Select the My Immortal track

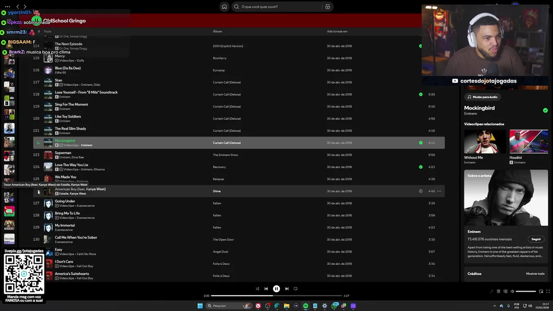point(239,227)
